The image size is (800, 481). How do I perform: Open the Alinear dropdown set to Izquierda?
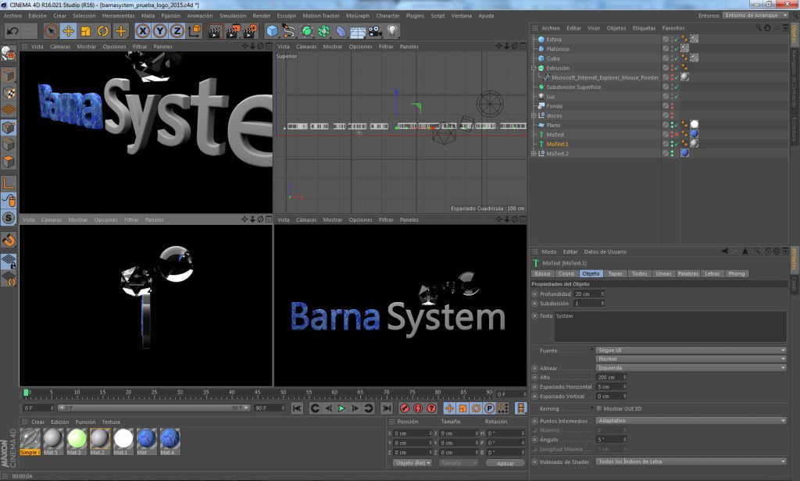(x=689, y=367)
